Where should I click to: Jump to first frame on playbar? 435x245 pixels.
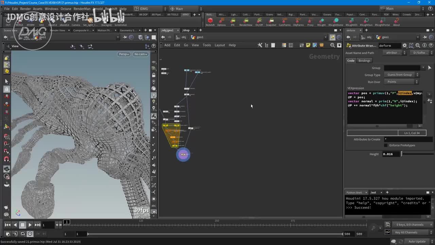pyautogui.click(x=7, y=225)
